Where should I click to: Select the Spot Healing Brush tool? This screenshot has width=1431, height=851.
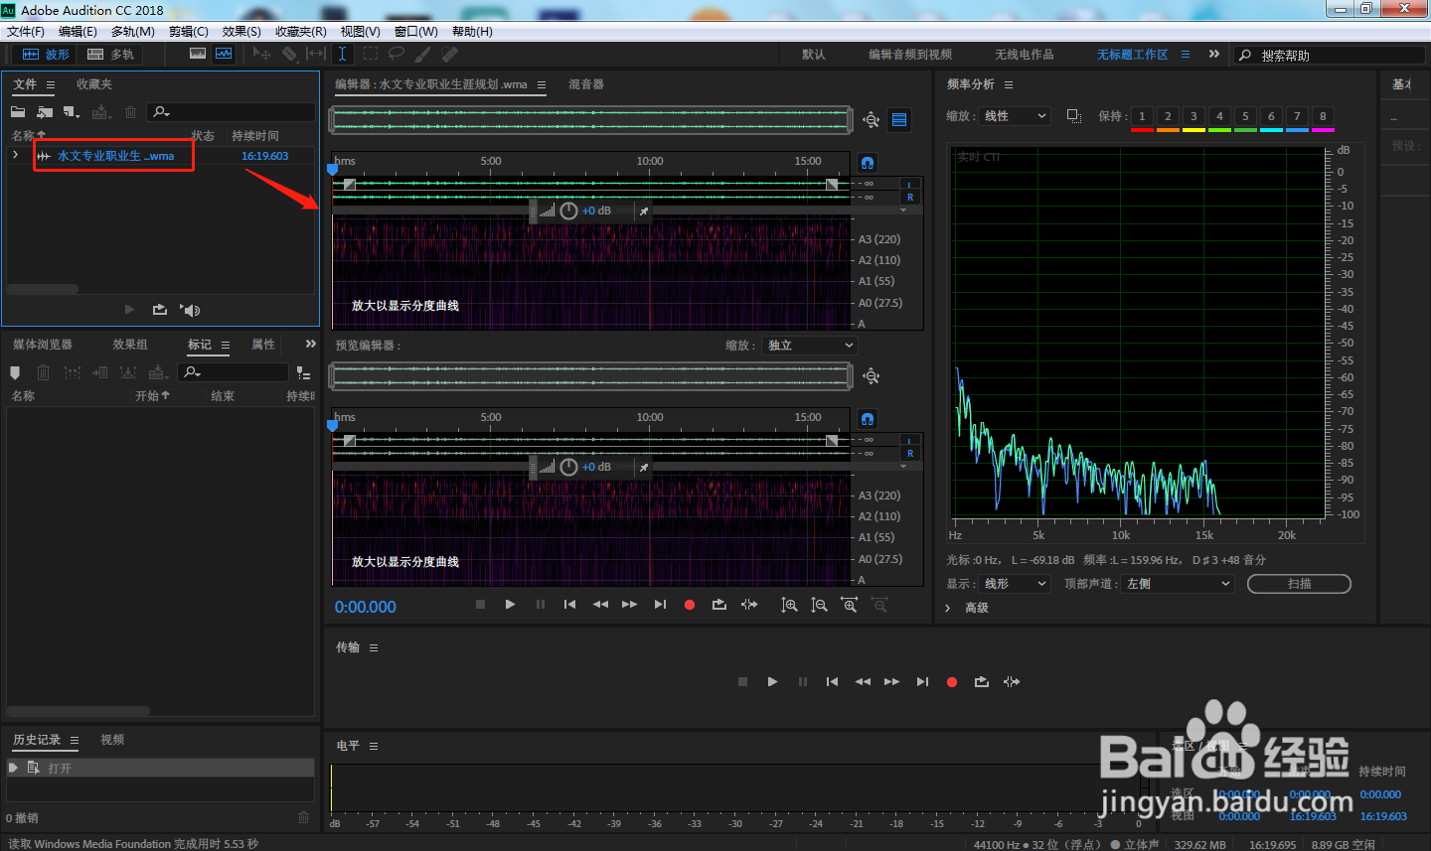[450, 54]
